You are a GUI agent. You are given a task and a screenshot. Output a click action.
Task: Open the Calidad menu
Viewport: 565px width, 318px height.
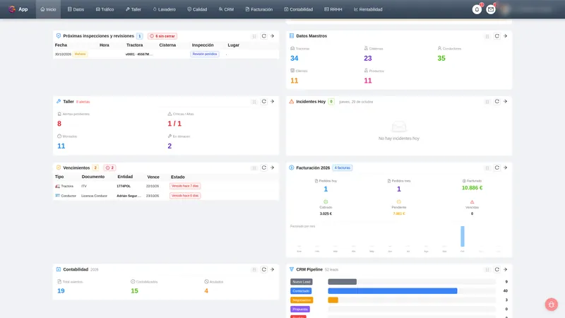197,9
